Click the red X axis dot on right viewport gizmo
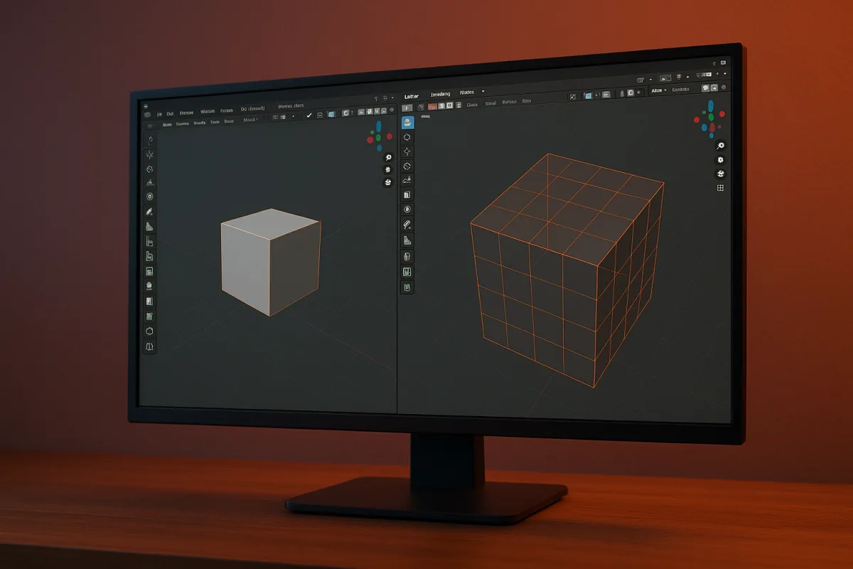 tap(721, 115)
